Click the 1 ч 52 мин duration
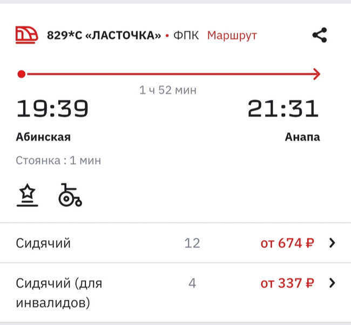351x325 pixels. (x=167, y=90)
